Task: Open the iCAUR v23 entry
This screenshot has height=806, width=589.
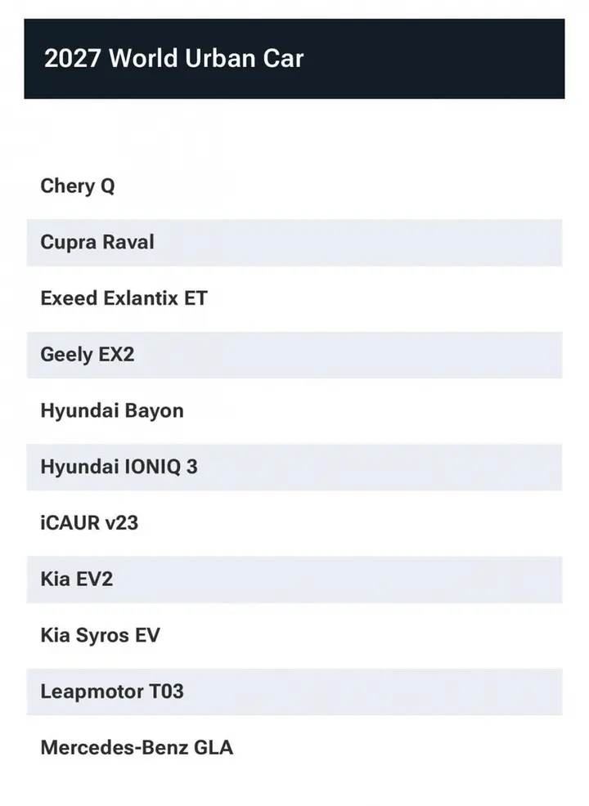Action: [x=294, y=523]
